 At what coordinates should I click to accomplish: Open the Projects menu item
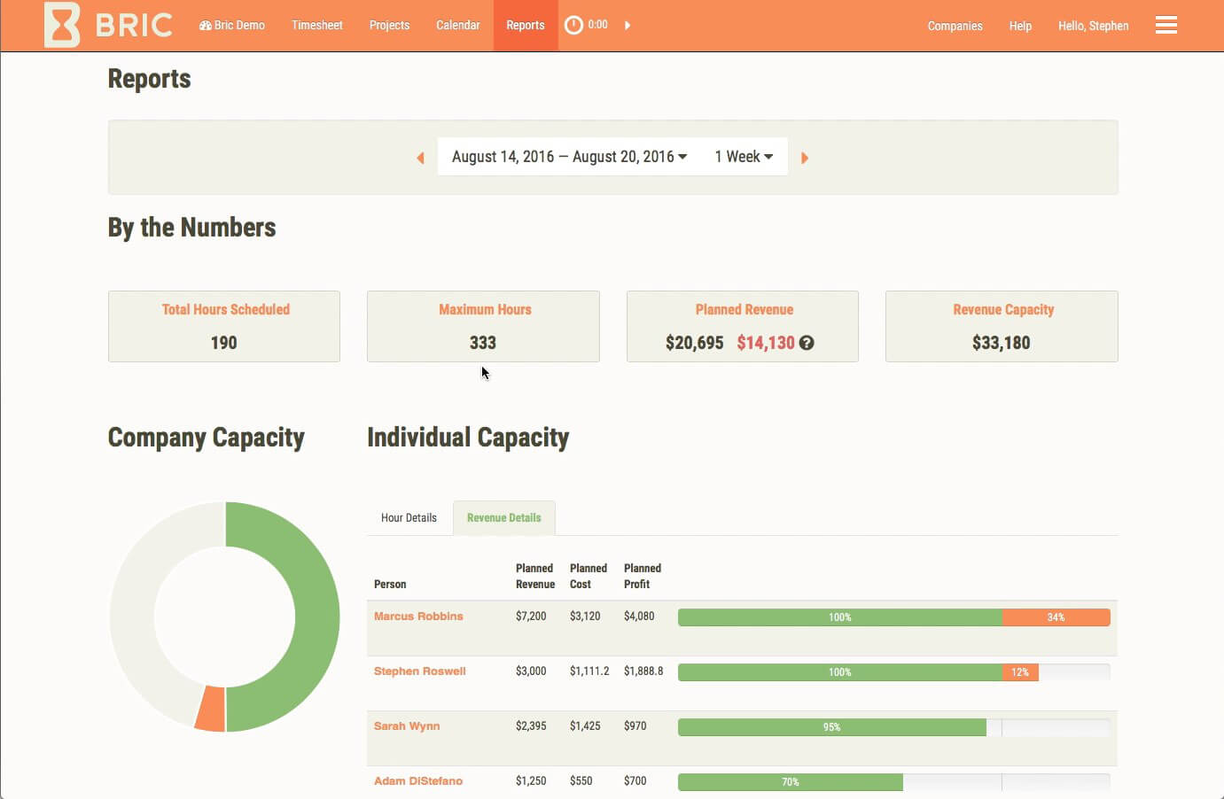coord(389,25)
